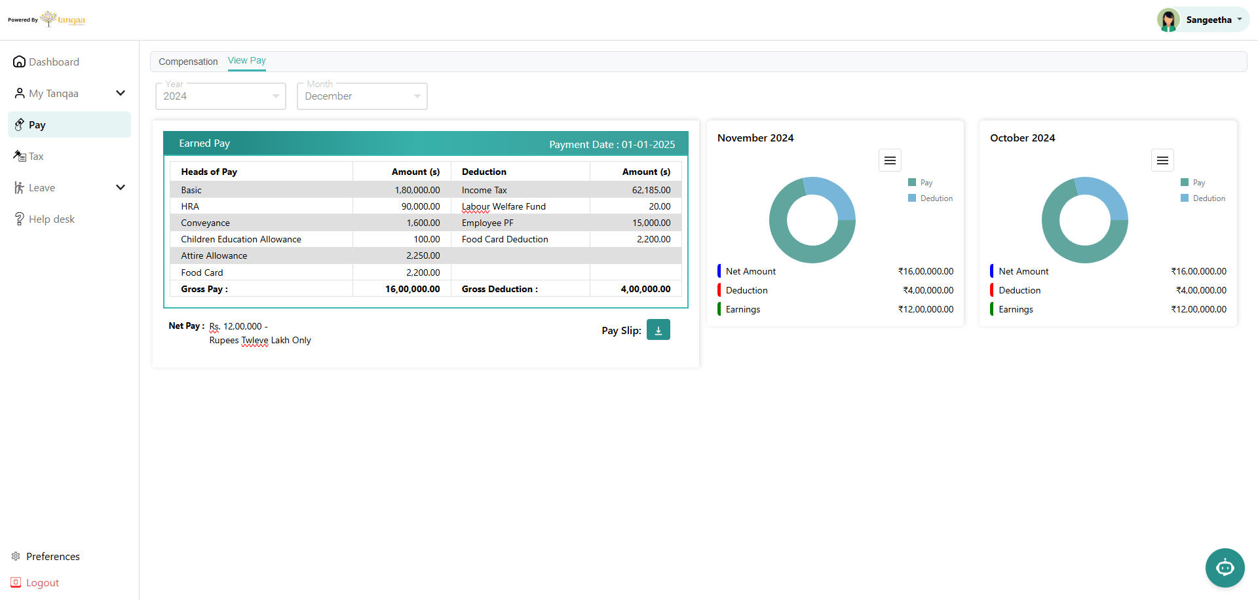1258x600 pixels.
Task: Click the Help desk question icon
Action: click(20, 219)
